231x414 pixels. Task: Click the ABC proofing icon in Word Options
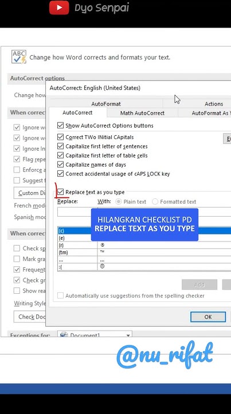click(x=19, y=57)
